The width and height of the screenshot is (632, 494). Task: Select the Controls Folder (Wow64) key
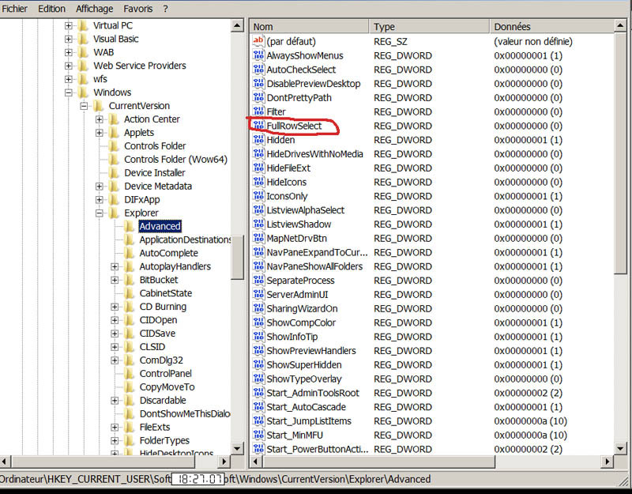[175, 160]
